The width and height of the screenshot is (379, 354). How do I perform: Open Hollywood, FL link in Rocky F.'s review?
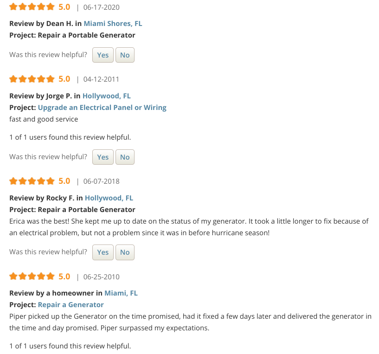(109, 198)
